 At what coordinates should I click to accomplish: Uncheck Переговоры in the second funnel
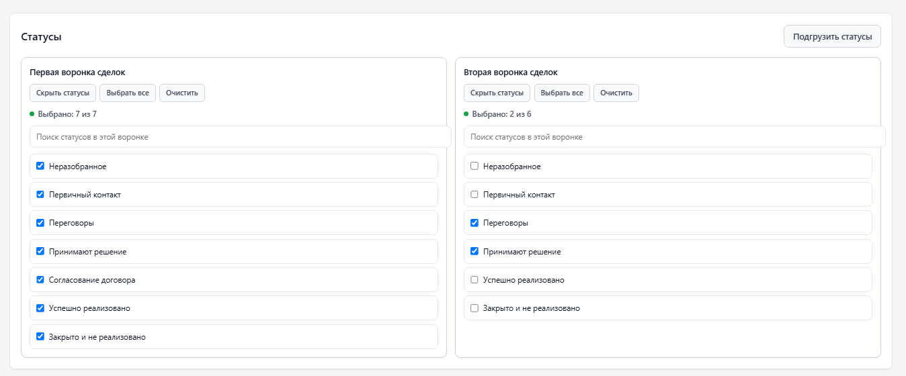475,222
